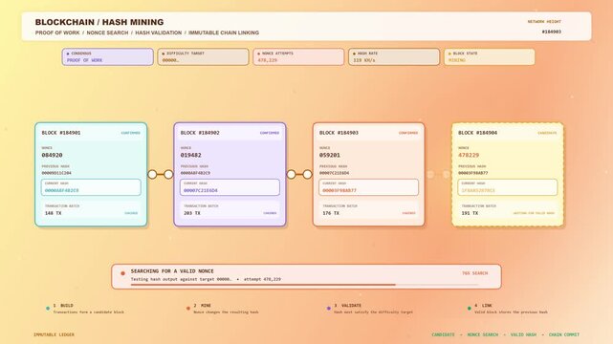Click the 203 TX transaction batch
This screenshot has height=344, width=613.
tap(230, 210)
